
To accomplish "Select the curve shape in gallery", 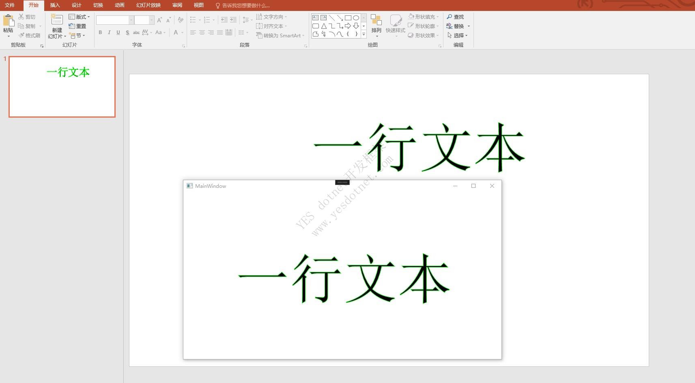I will [340, 34].
